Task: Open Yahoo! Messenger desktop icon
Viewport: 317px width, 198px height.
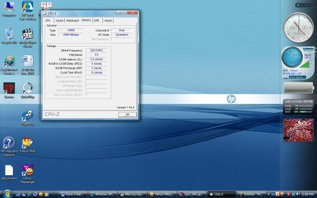Action: click(28, 171)
